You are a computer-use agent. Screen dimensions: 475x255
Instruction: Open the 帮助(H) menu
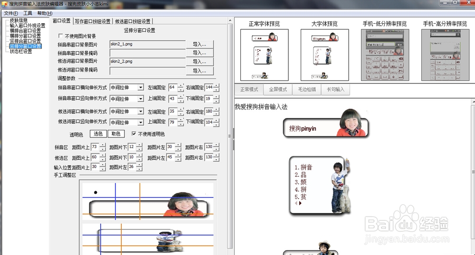45,13
